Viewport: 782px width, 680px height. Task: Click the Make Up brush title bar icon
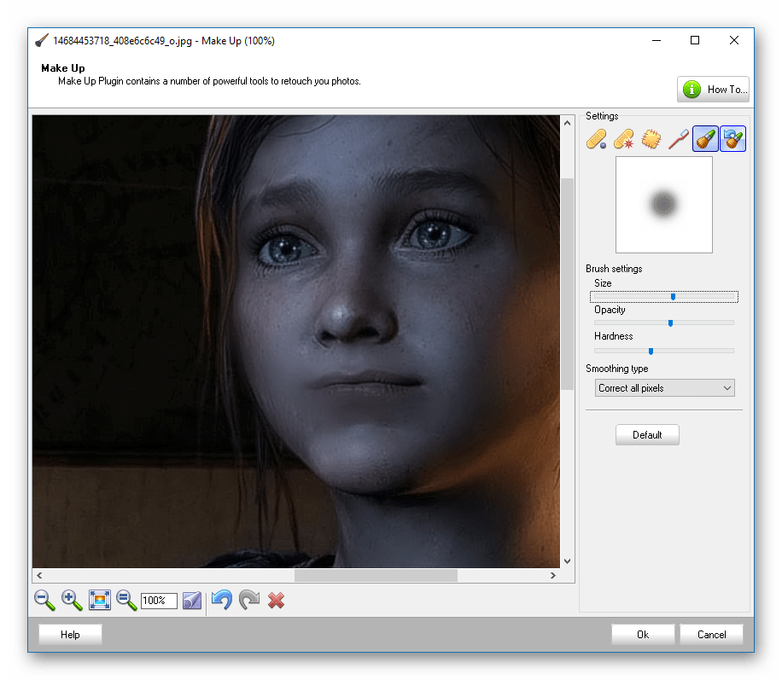point(42,40)
